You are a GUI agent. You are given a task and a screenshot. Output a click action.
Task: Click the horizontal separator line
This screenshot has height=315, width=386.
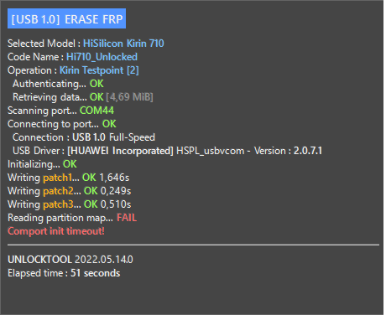[193, 245]
